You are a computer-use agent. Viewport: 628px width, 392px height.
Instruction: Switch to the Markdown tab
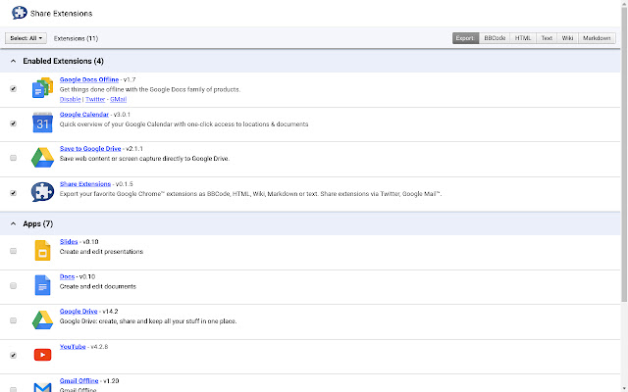pos(597,38)
